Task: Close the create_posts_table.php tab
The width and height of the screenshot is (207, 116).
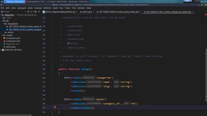Action: (x=141, y=12)
